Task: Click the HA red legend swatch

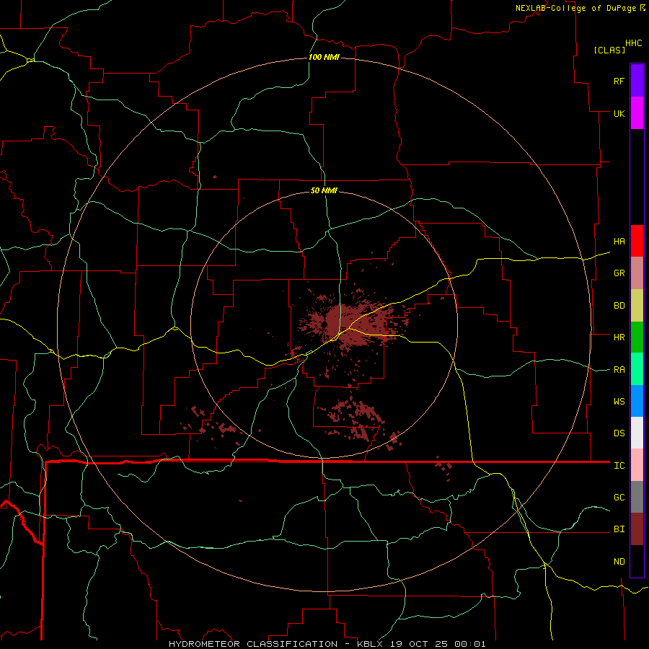Action: coord(637,241)
